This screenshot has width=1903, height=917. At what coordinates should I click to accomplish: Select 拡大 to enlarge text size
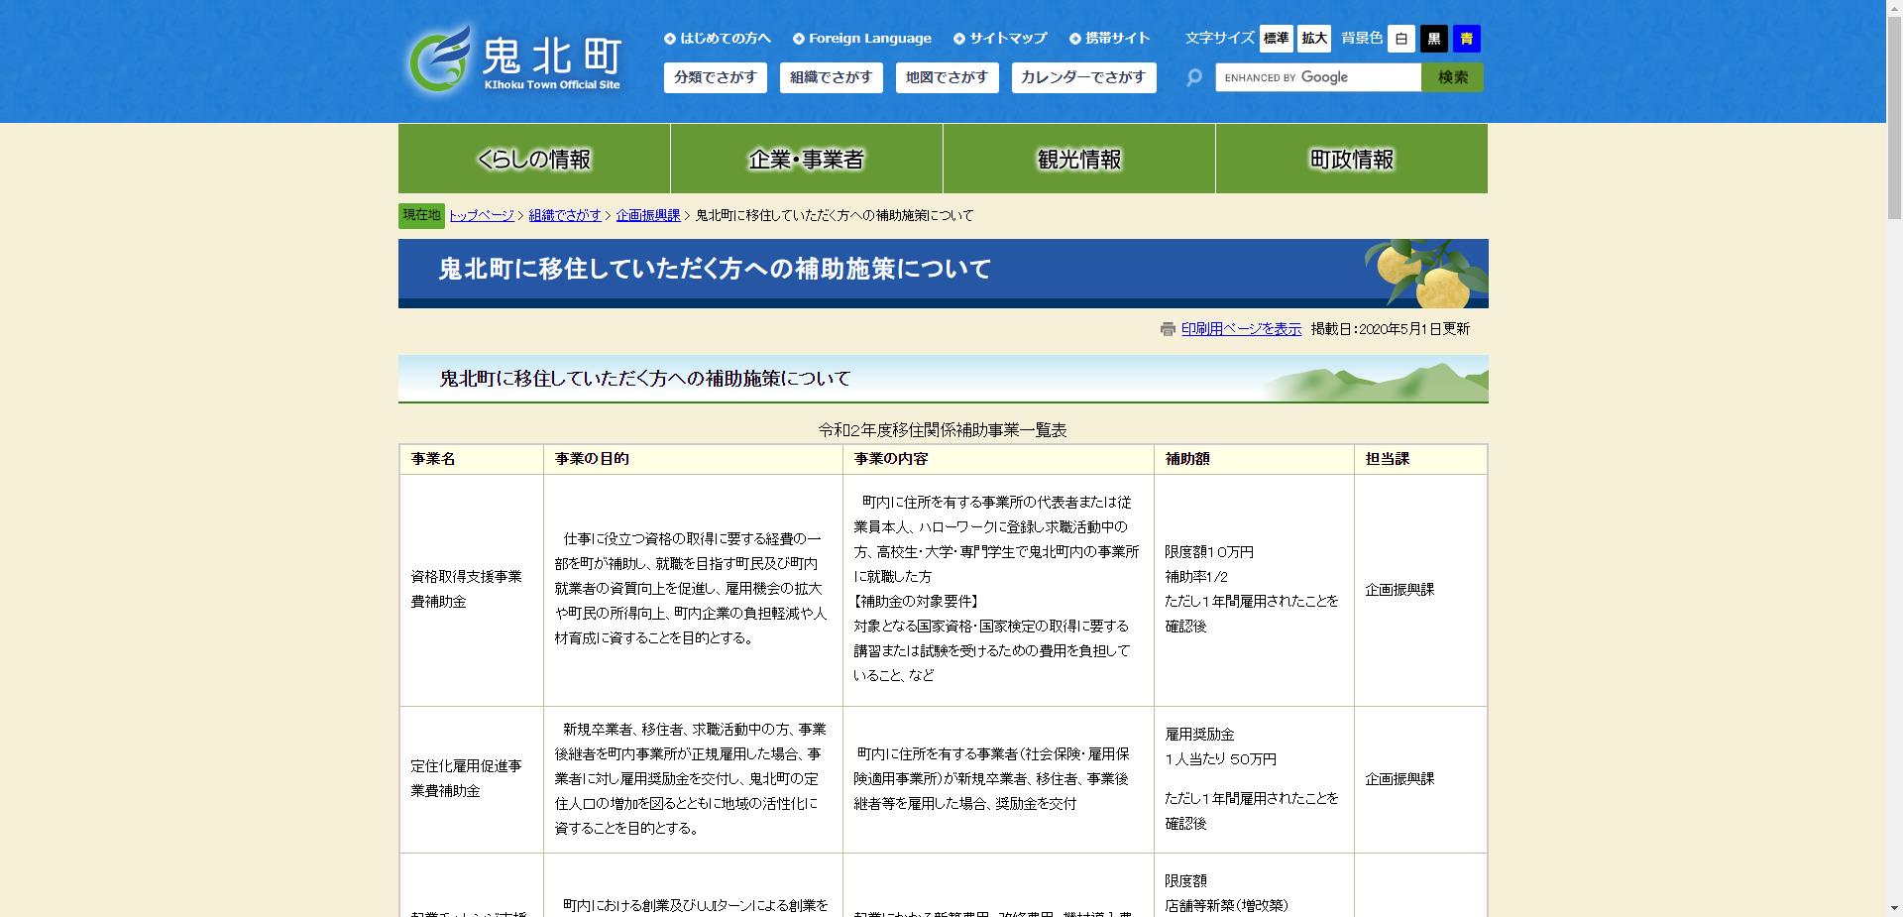(x=1313, y=39)
